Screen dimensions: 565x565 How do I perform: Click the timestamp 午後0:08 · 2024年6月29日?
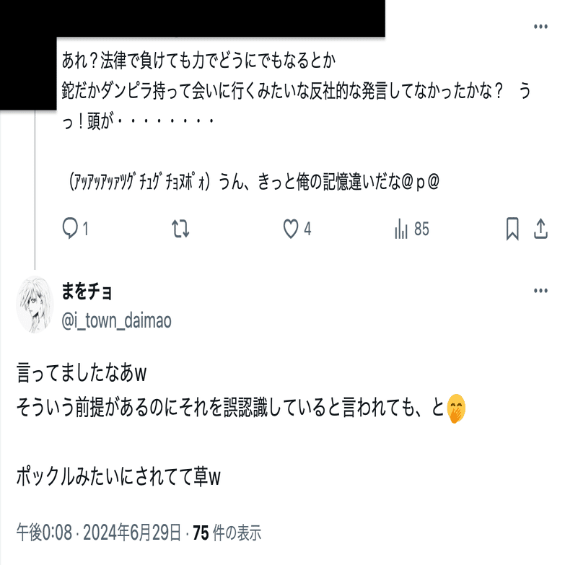[x=98, y=533]
